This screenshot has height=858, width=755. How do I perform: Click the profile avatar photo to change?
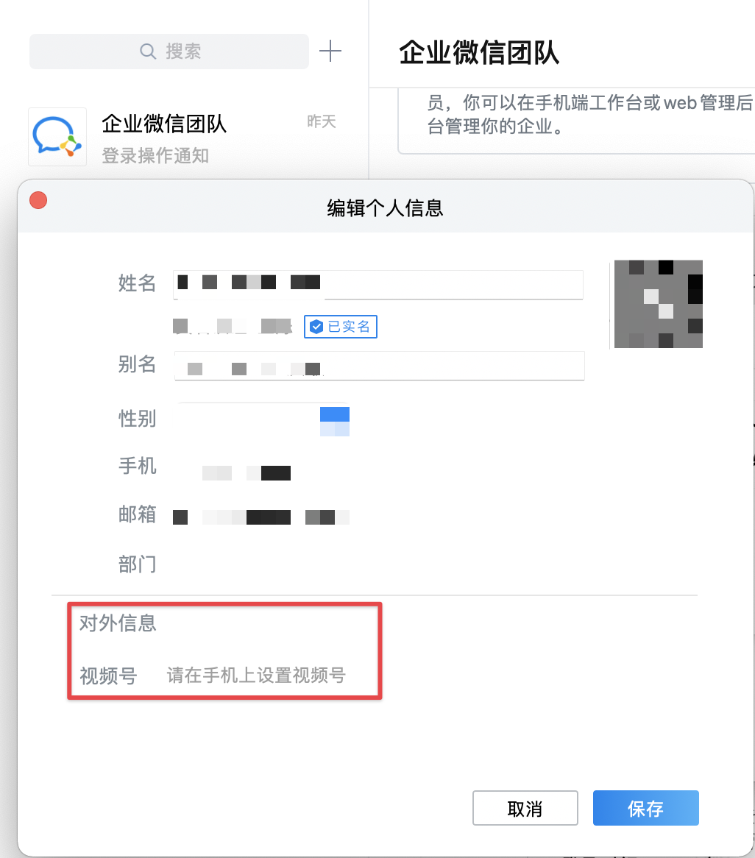tap(658, 304)
